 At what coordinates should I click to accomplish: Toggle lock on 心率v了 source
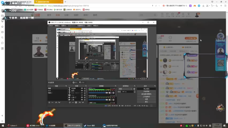pos(85,97)
